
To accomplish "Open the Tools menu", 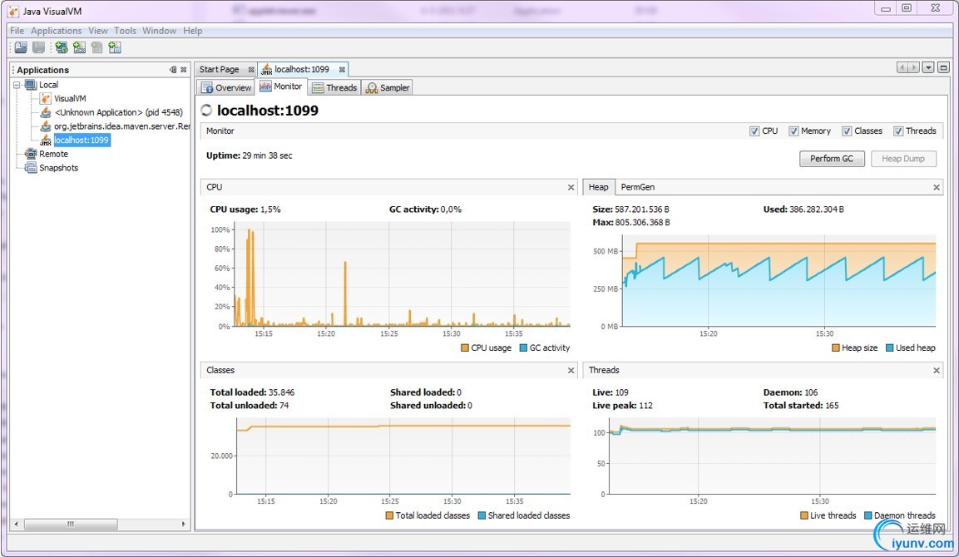I will [x=125, y=31].
